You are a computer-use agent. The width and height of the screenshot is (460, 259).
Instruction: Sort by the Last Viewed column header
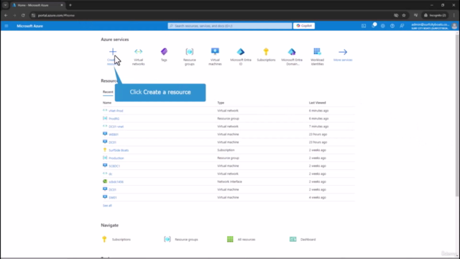click(317, 103)
